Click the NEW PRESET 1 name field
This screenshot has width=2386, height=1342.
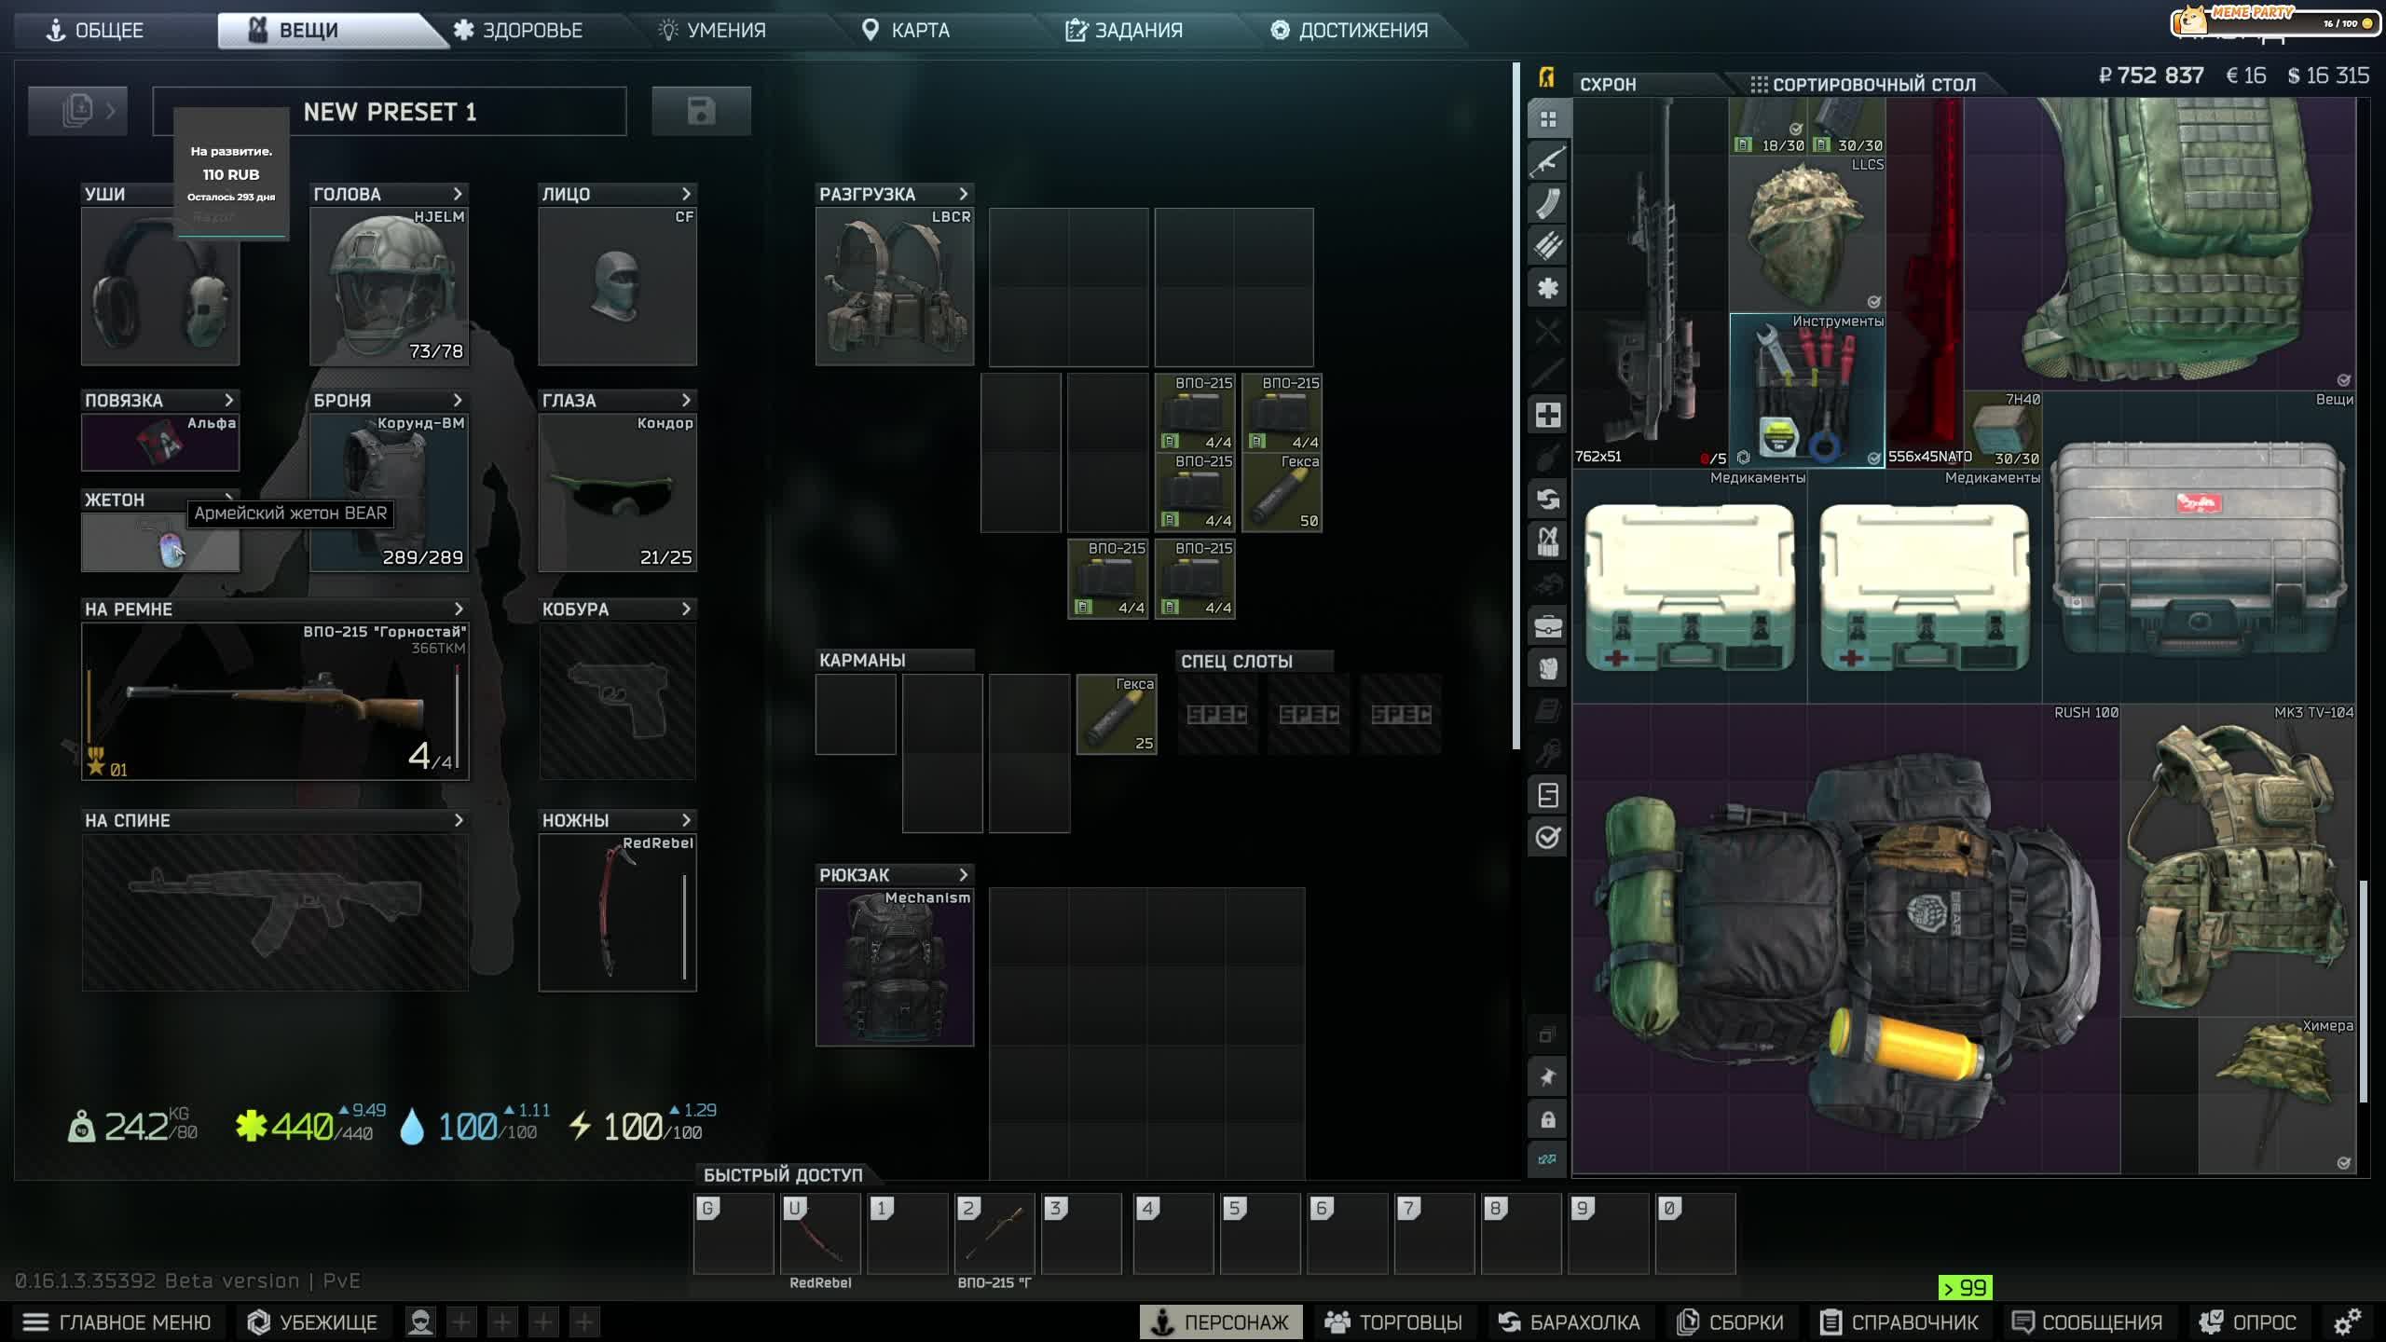390,112
